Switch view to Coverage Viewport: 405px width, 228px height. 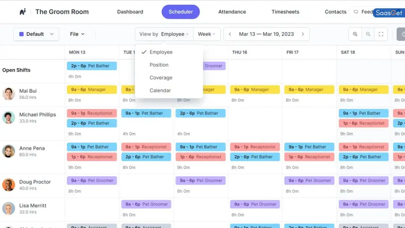161,78
